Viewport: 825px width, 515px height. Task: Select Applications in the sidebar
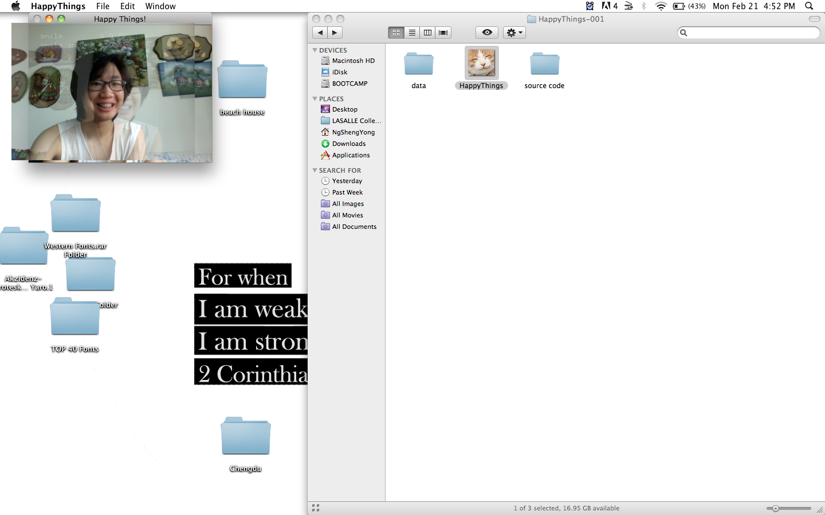click(x=351, y=155)
